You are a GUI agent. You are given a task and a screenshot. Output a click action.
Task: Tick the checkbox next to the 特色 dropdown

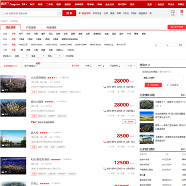(64, 56)
